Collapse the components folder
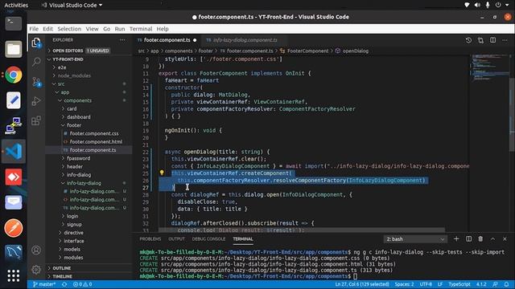515x289 pixels. click(x=89, y=100)
